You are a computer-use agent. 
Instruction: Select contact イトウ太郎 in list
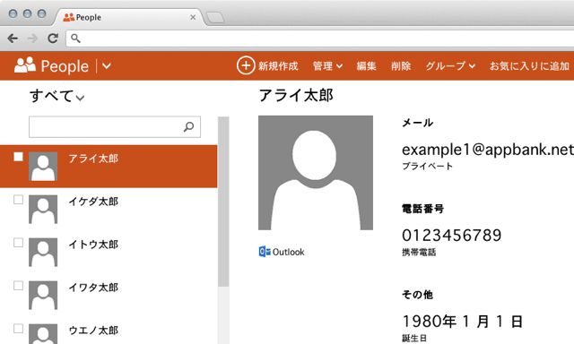pyautogui.click(x=109, y=253)
